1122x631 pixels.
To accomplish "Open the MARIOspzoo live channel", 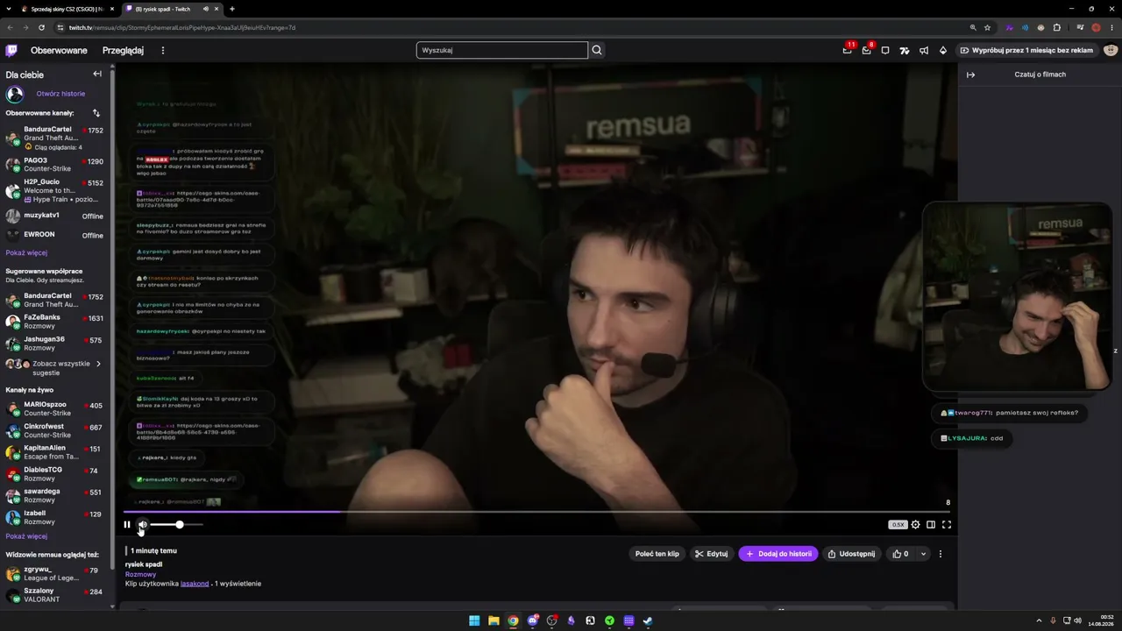I will [55, 409].
